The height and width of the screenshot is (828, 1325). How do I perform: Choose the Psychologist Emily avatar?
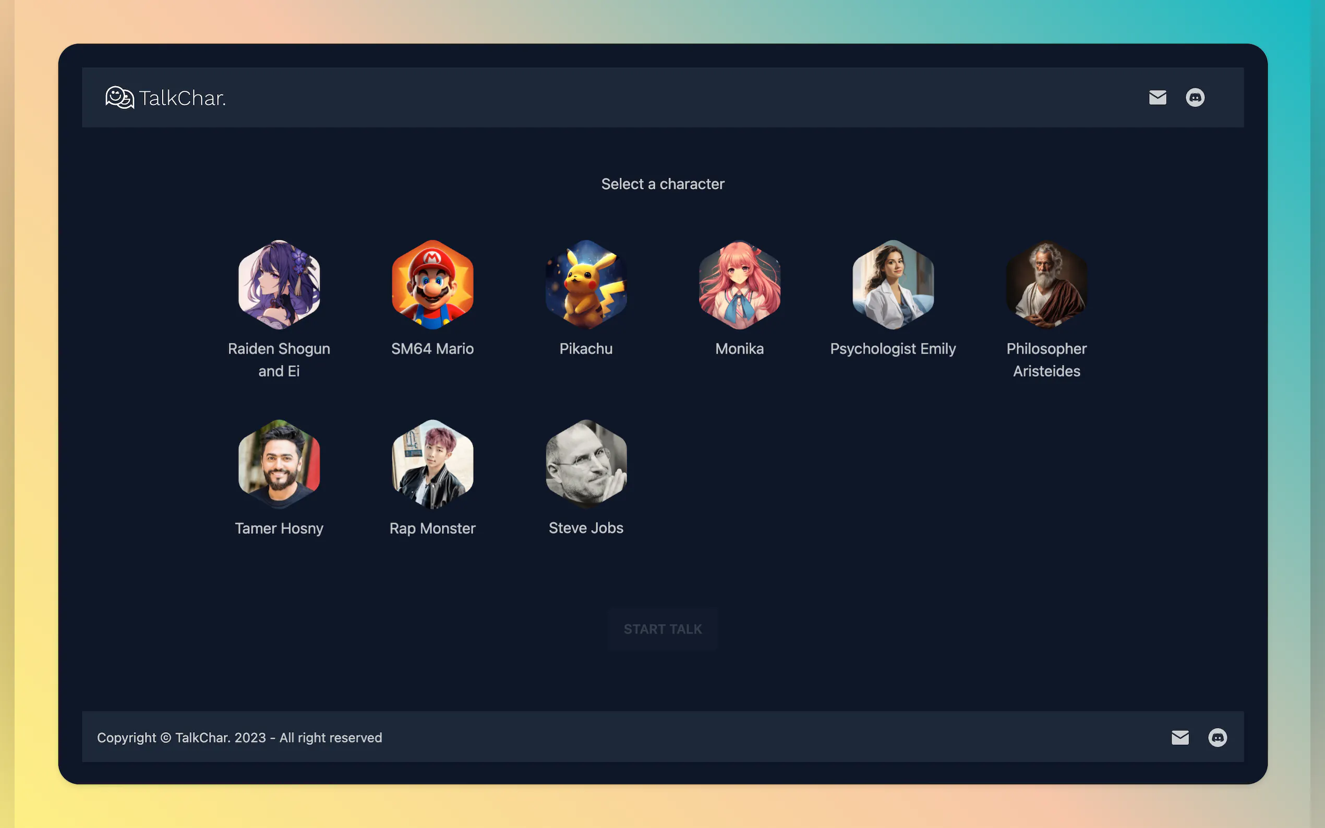pyautogui.click(x=893, y=285)
